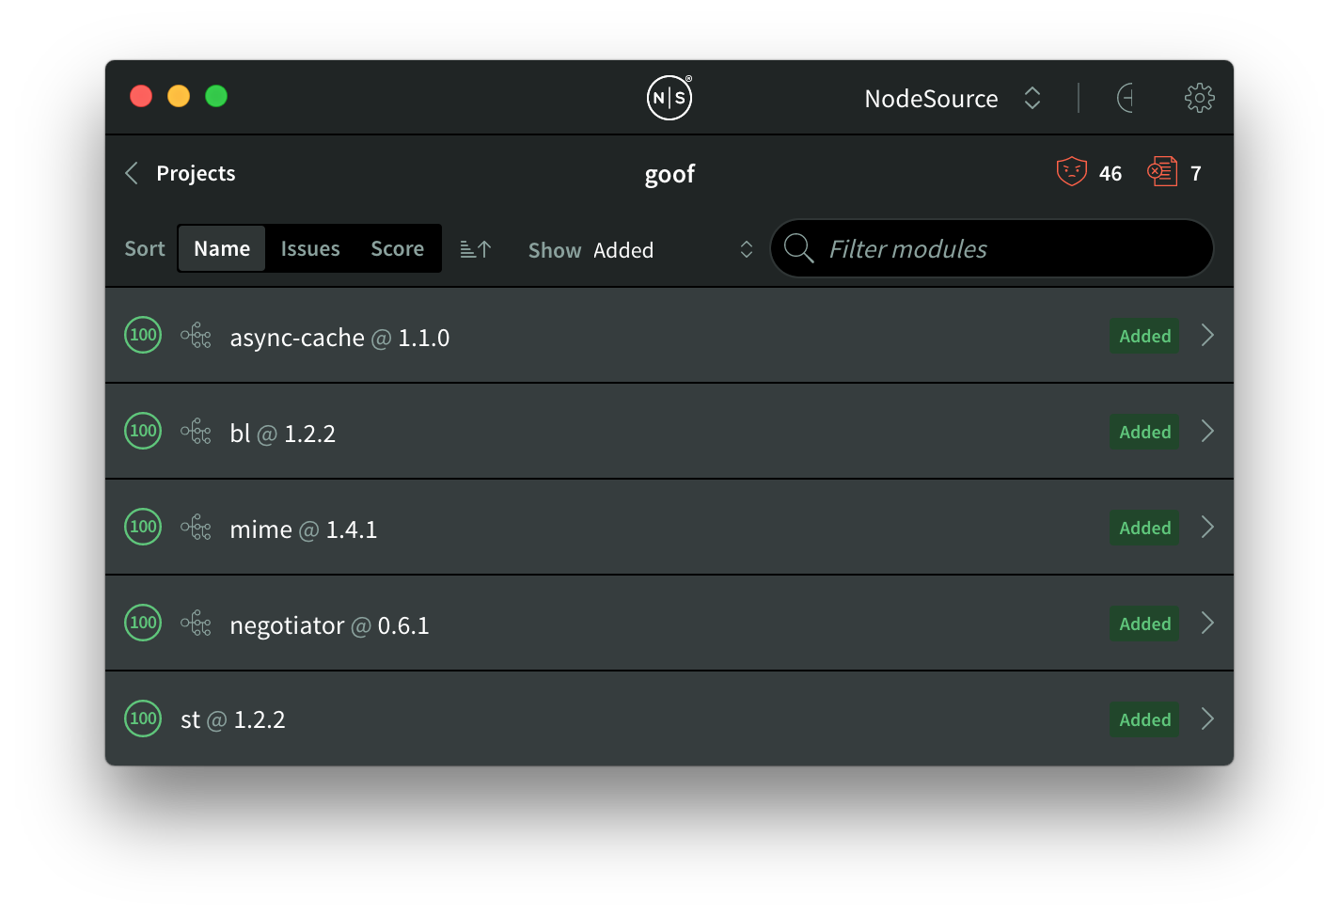Expand st row with right chevron
Image resolution: width=1339 pixels, height=916 pixels.
[x=1207, y=719]
